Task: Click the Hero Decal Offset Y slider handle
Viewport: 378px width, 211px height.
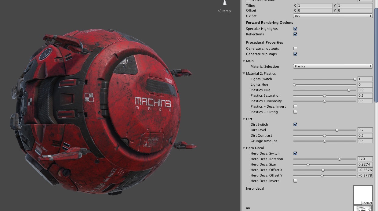Action: click(x=322, y=176)
